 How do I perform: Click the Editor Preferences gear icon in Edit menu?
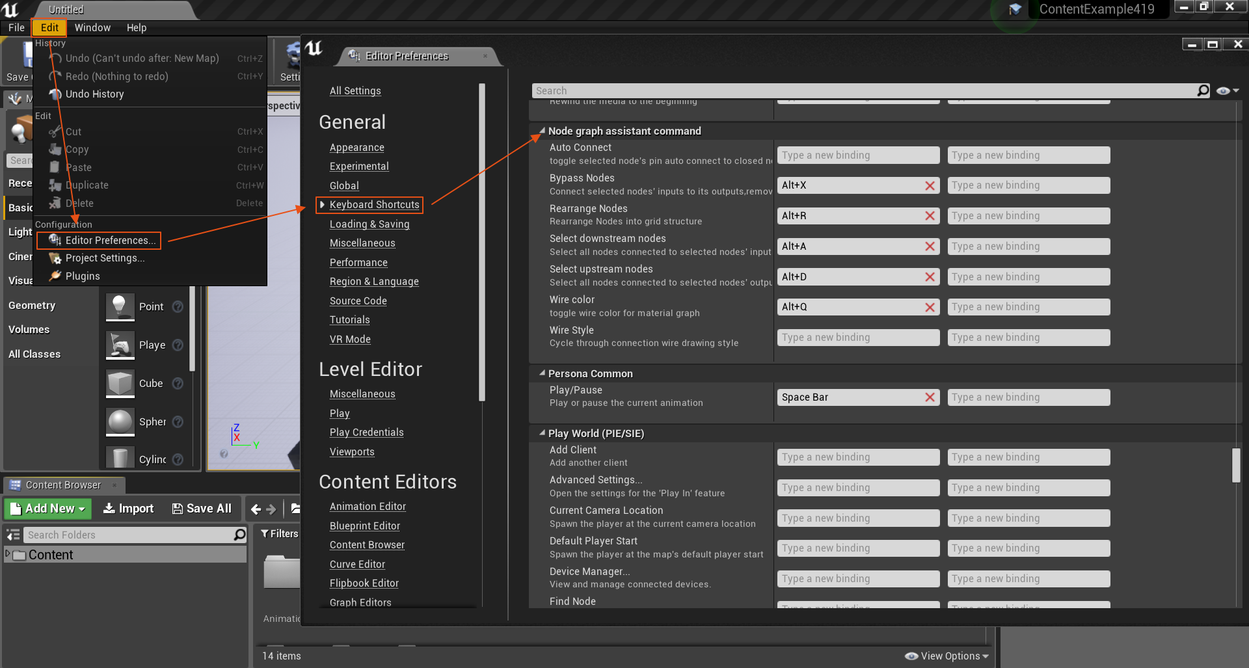55,240
